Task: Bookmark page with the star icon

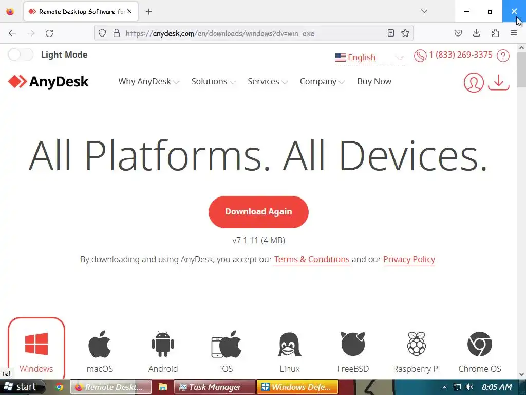Action: (405, 33)
